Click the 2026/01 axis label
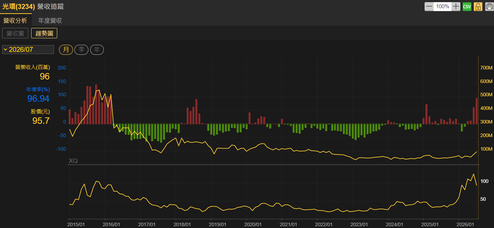Screen dimensions: 494x228 (x=465, y=224)
